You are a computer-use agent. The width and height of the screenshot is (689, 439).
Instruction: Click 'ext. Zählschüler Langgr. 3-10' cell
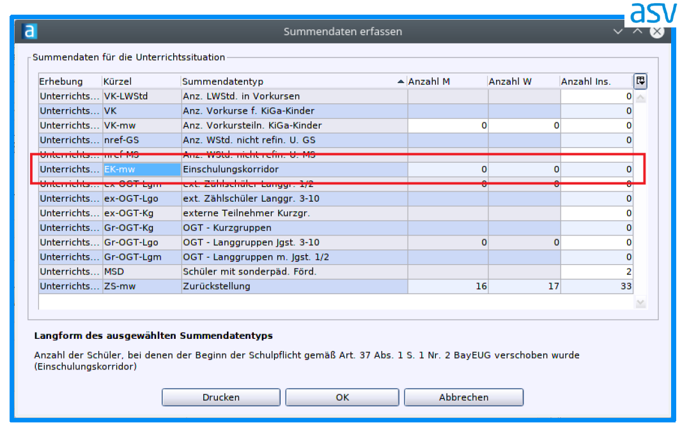pos(295,198)
